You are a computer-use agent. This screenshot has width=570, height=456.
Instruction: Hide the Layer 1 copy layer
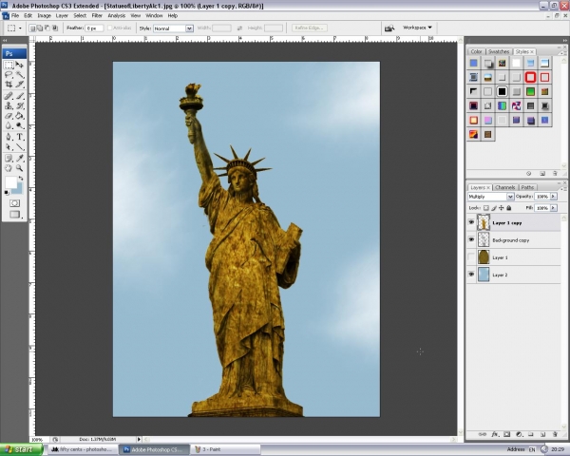(x=471, y=222)
